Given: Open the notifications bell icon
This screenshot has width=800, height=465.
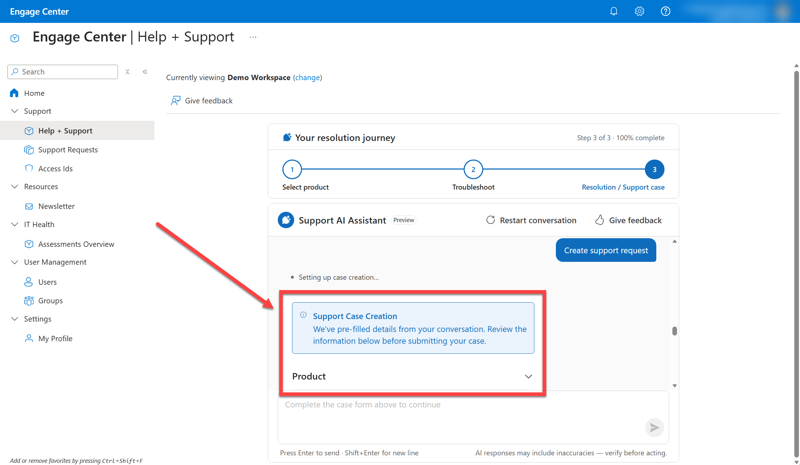Looking at the screenshot, I should pos(614,11).
